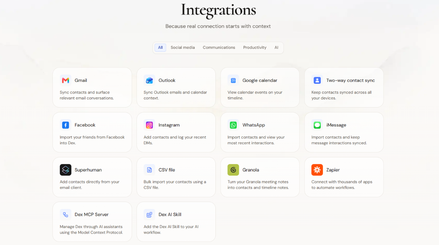Switch to the Social media tab
Image resolution: width=439 pixels, height=245 pixels.
point(183,48)
